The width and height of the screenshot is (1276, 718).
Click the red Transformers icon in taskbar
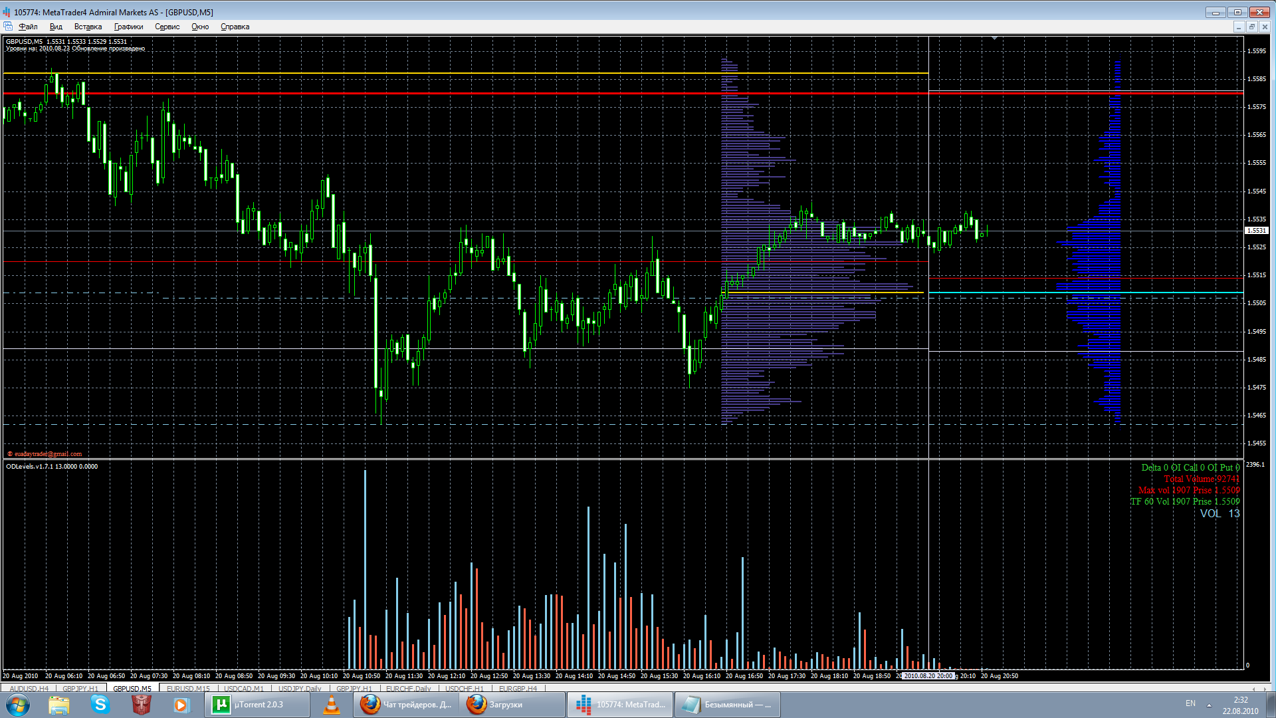[x=141, y=705]
